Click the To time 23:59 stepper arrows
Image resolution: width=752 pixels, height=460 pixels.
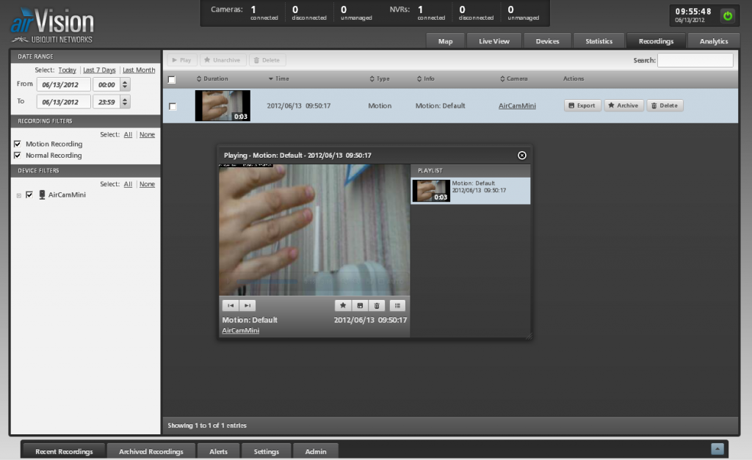pos(125,102)
